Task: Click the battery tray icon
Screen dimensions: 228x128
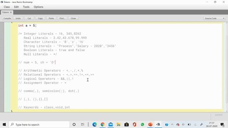Action: click(189, 124)
